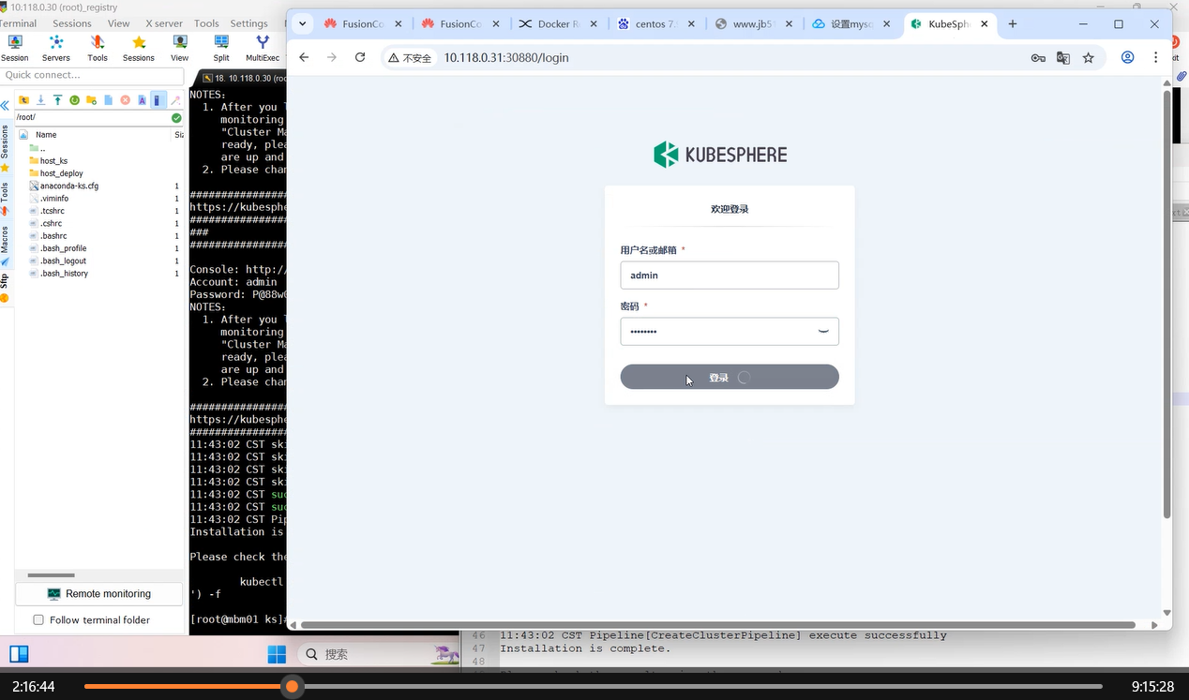The height and width of the screenshot is (700, 1189).
Task: Open the X server menu
Action: 164,23
